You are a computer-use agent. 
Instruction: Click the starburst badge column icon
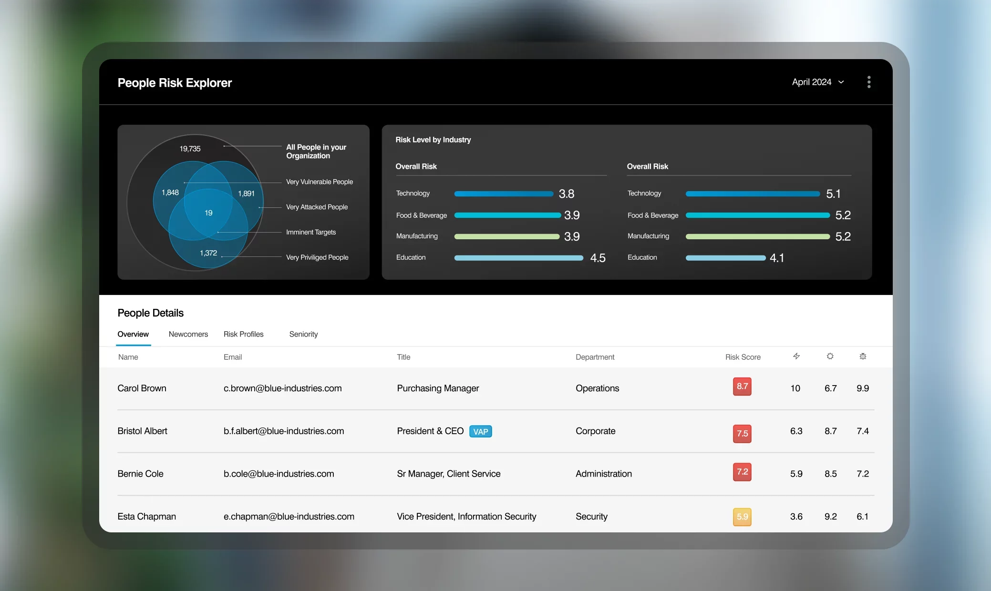830,357
